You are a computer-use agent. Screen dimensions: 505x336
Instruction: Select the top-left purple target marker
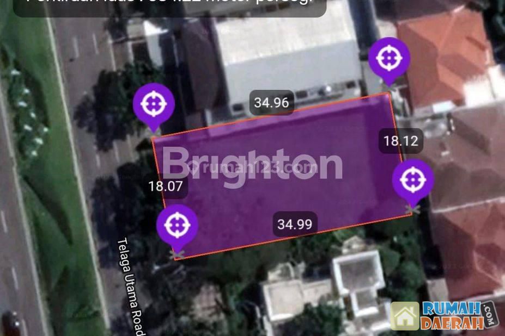tap(154, 105)
